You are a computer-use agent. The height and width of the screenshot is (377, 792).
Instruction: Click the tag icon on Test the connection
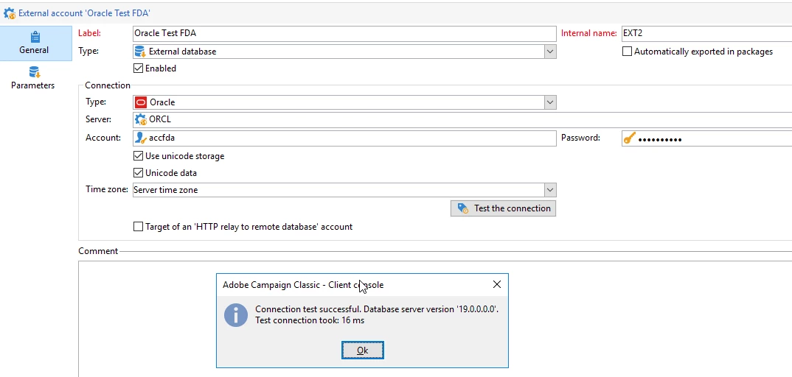click(x=462, y=208)
